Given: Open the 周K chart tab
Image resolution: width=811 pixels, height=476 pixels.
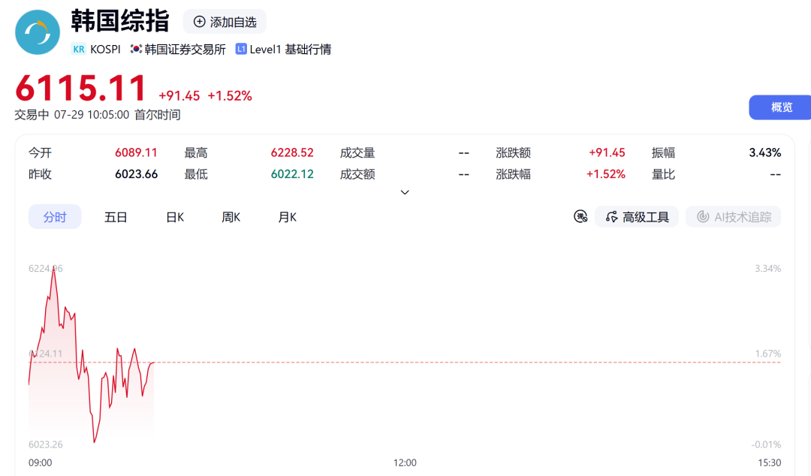Looking at the screenshot, I should pyautogui.click(x=231, y=217).
